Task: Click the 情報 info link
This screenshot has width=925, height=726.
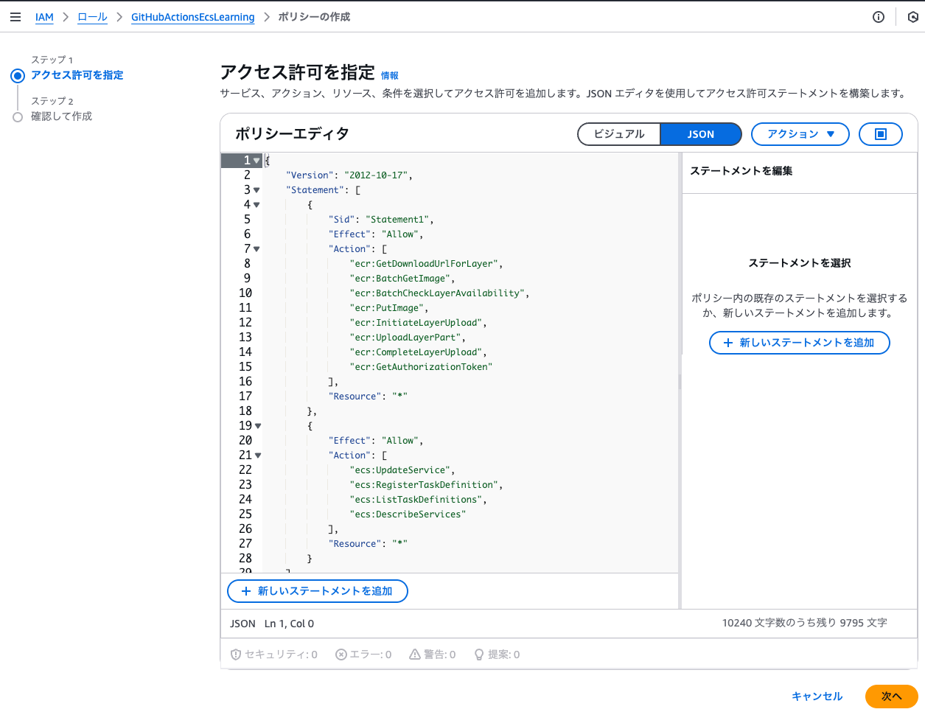Action: [x=389, y=76]
